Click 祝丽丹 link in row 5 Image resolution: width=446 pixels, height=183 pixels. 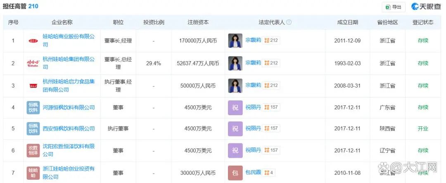pyautogui.click(x=253, y=128)
